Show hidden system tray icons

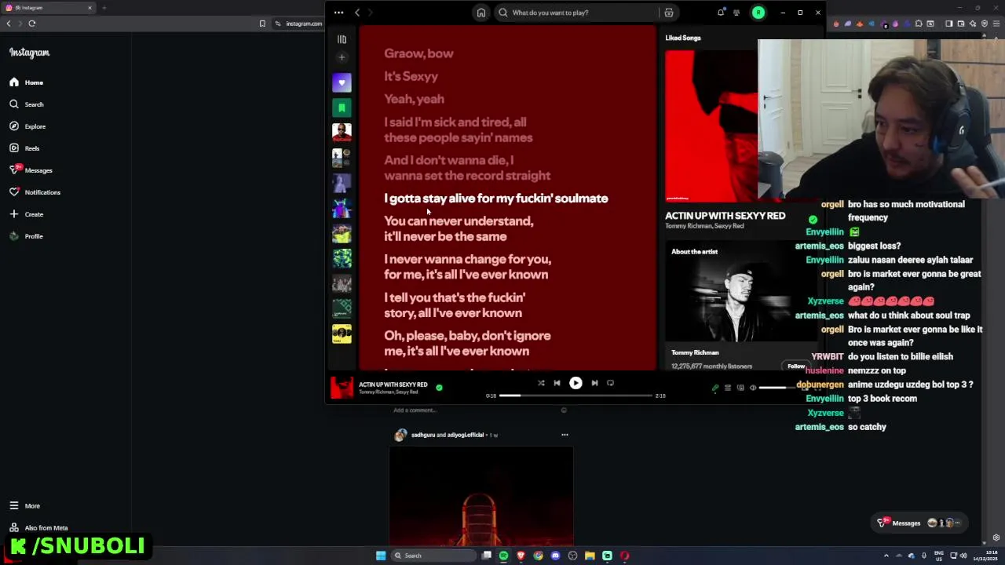click(x=886, y=556)
